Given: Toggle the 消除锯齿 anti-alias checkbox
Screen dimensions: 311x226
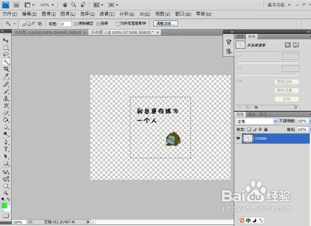Looking at the screenshot, I should click(76, 24).
